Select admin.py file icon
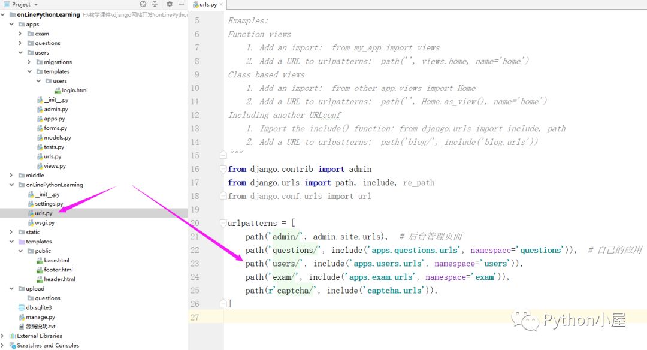This screenshot has height=350, width=647. [40, 109]
